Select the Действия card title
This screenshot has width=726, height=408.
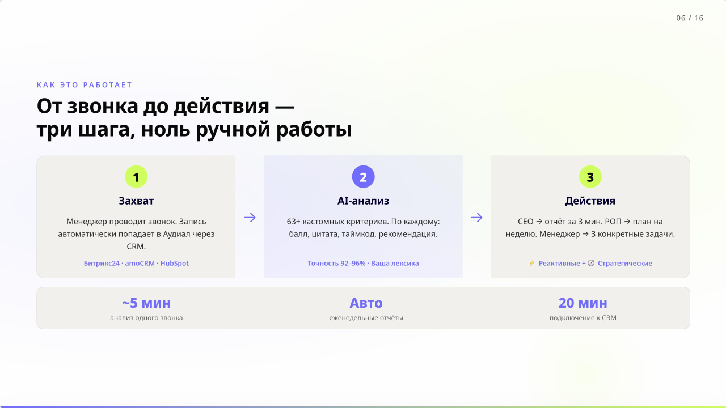590,201
